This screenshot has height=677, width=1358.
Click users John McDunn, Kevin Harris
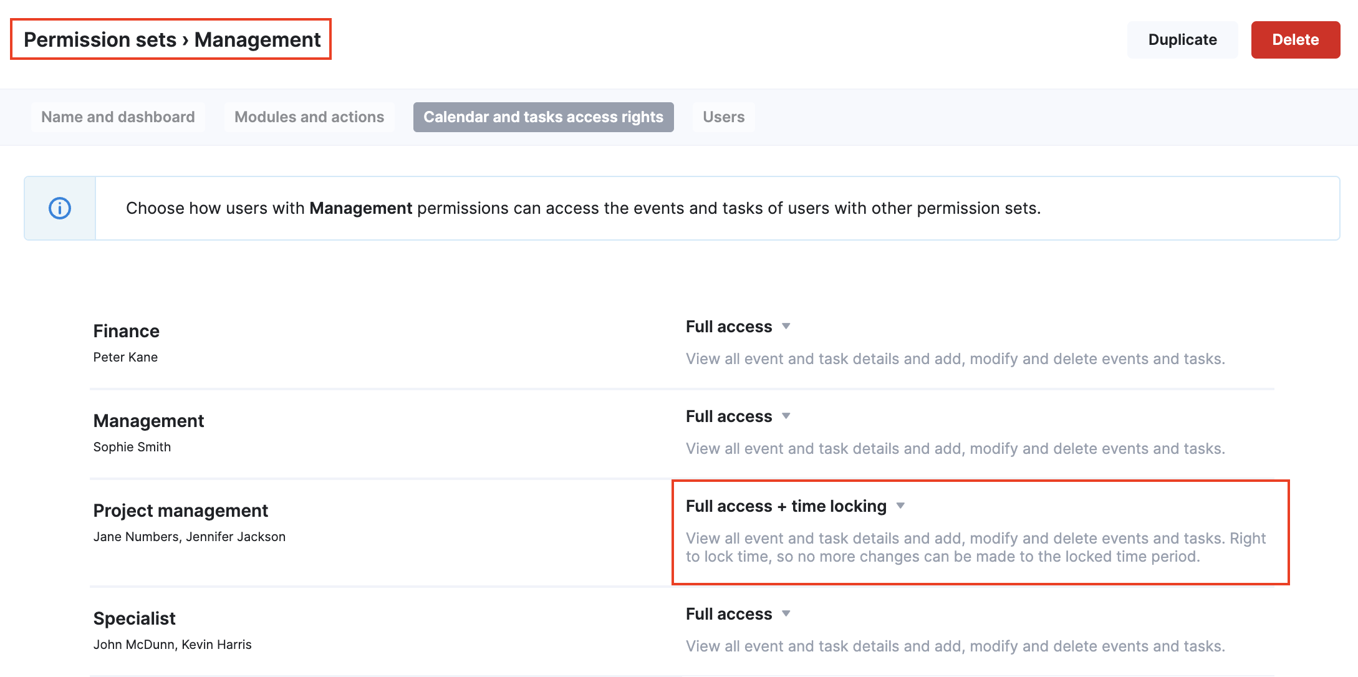tap(173, 645)
